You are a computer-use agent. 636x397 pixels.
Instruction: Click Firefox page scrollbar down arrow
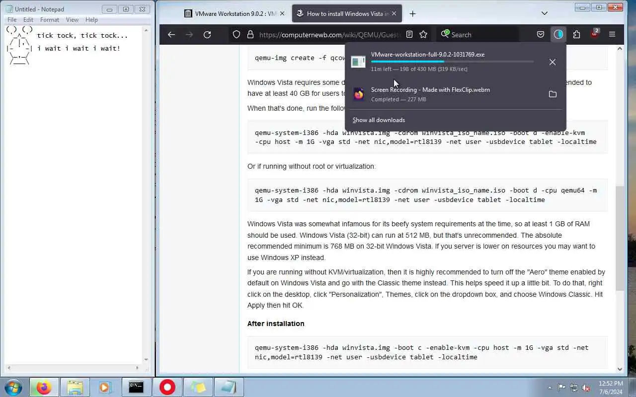620,369
